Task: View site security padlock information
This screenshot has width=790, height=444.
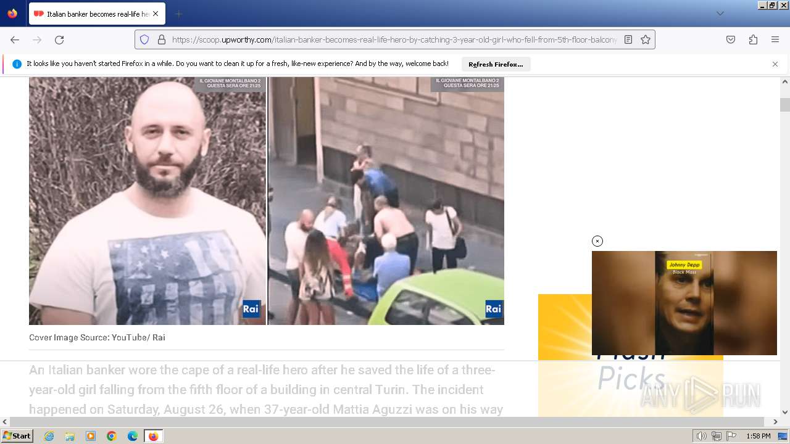Action: coord(162,39)
